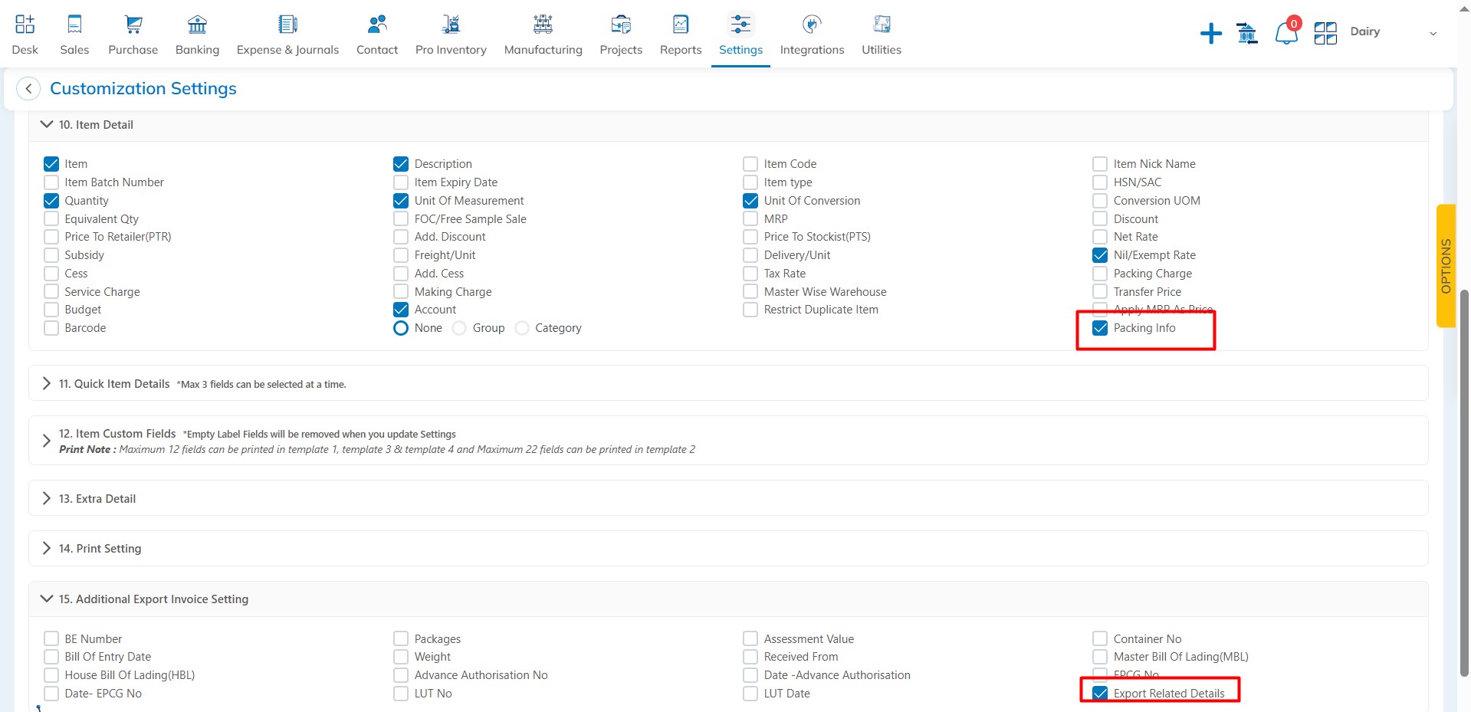Uncheck the Packing Info checkbox
This screenshot has height=712, width=1471.
click(1100, 328)
